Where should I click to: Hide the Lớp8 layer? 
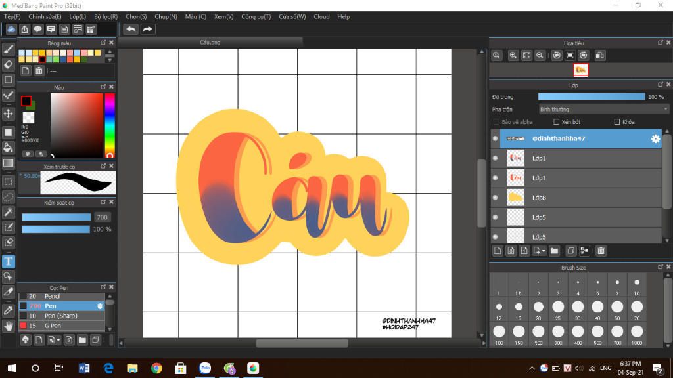(496, 198)
